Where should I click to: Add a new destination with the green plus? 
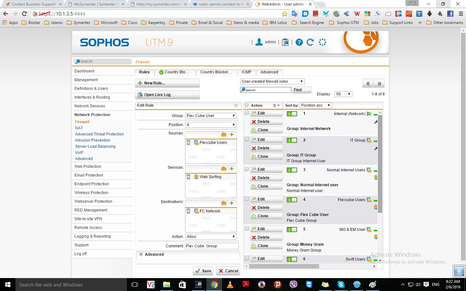(x=232, y=203)
